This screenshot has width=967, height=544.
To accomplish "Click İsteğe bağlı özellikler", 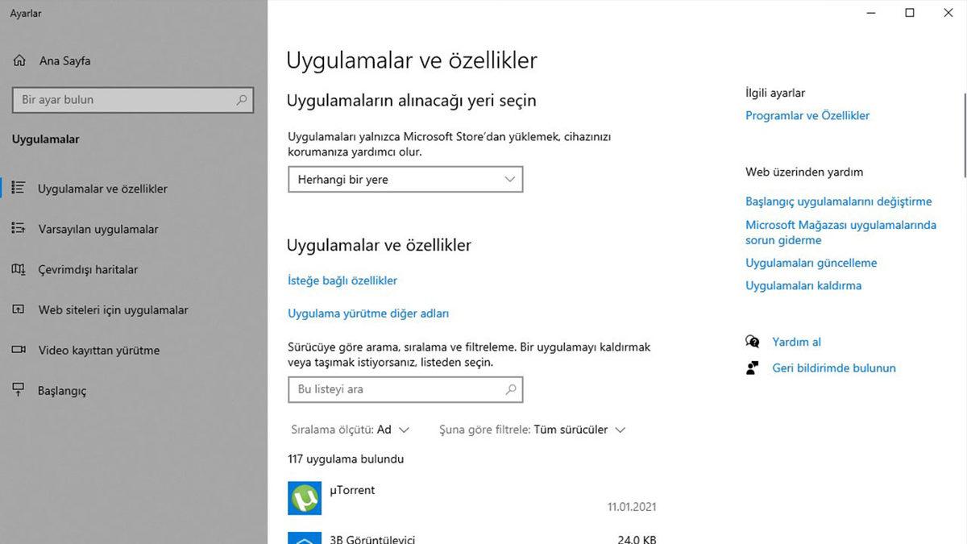I will (x=342, y=280).
